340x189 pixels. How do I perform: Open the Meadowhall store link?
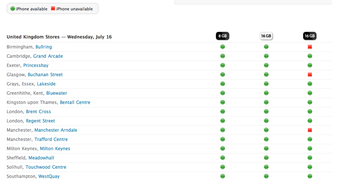(41, 158)
